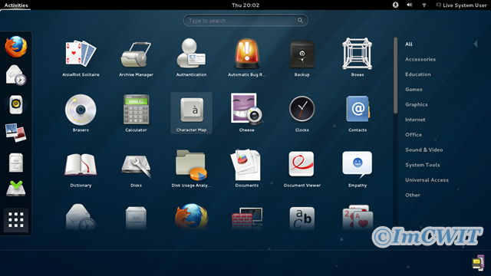Click the app grid vertical scrollbar
491x276 pixels.
point(396,75)
